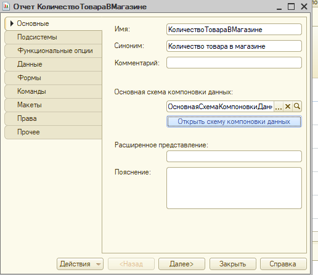Click the arrow marker beside Основные
The height and width of the screenshot is (275, 318).
pyautogui.click(x=12, y=23)
